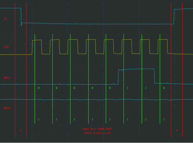The width and height of the screenshot is (193, 143).
Task: Click the MOSI signal label
Action: click(7, 78)
